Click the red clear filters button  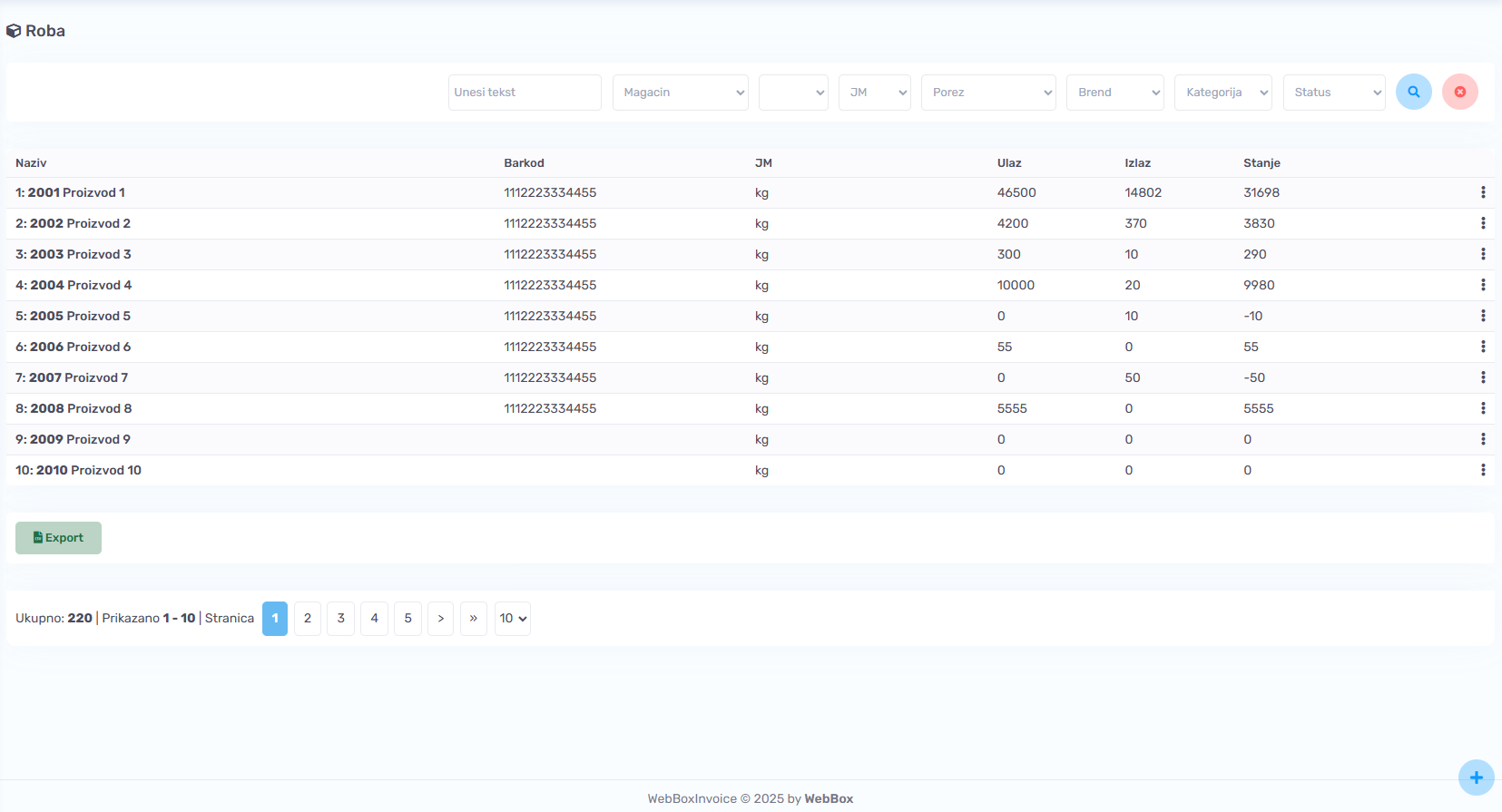(x=1459, y=92)
